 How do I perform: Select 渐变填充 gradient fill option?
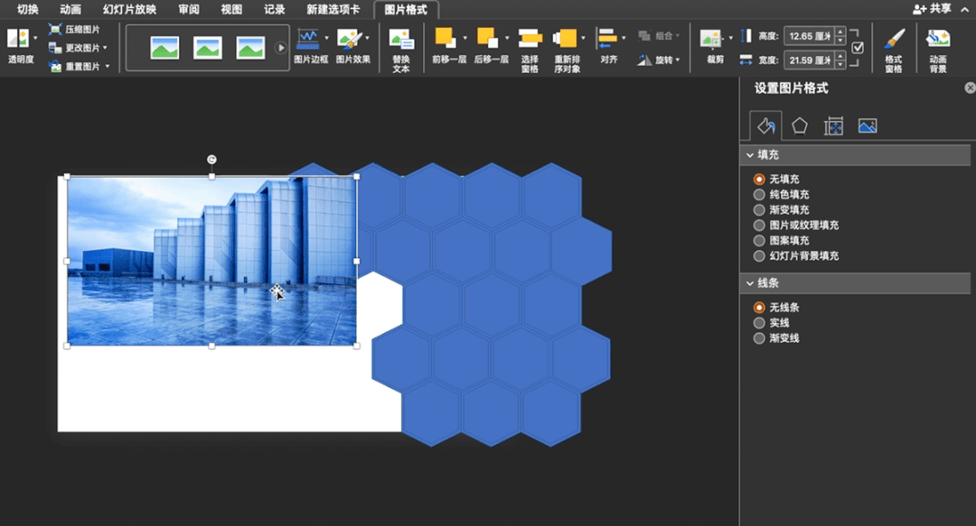pyautogui.click(x=781, y=209)
